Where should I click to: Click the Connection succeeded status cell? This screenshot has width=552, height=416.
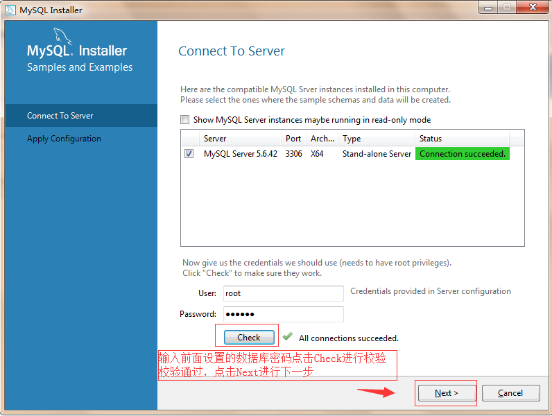(463, 154)
